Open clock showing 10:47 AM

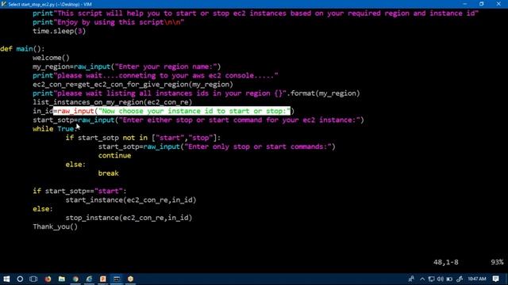point(476,279)
